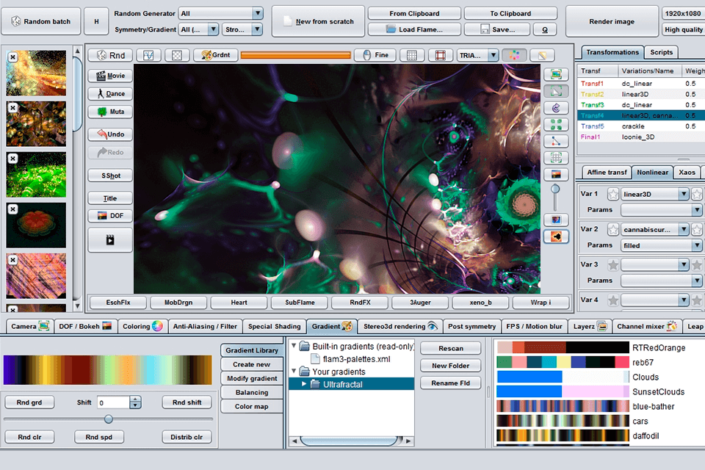This screenshot has height=470, width=705.
Task: Toggle the star next to Var 1
Action: pos(612,195)
